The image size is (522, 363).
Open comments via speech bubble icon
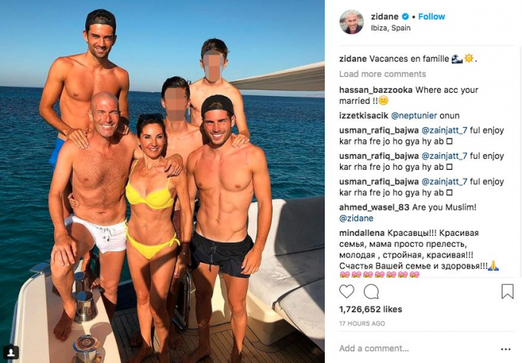(x=371, y=292)
